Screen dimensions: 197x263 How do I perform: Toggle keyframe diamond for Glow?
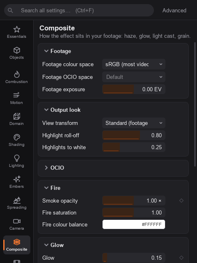pos(181,258)
